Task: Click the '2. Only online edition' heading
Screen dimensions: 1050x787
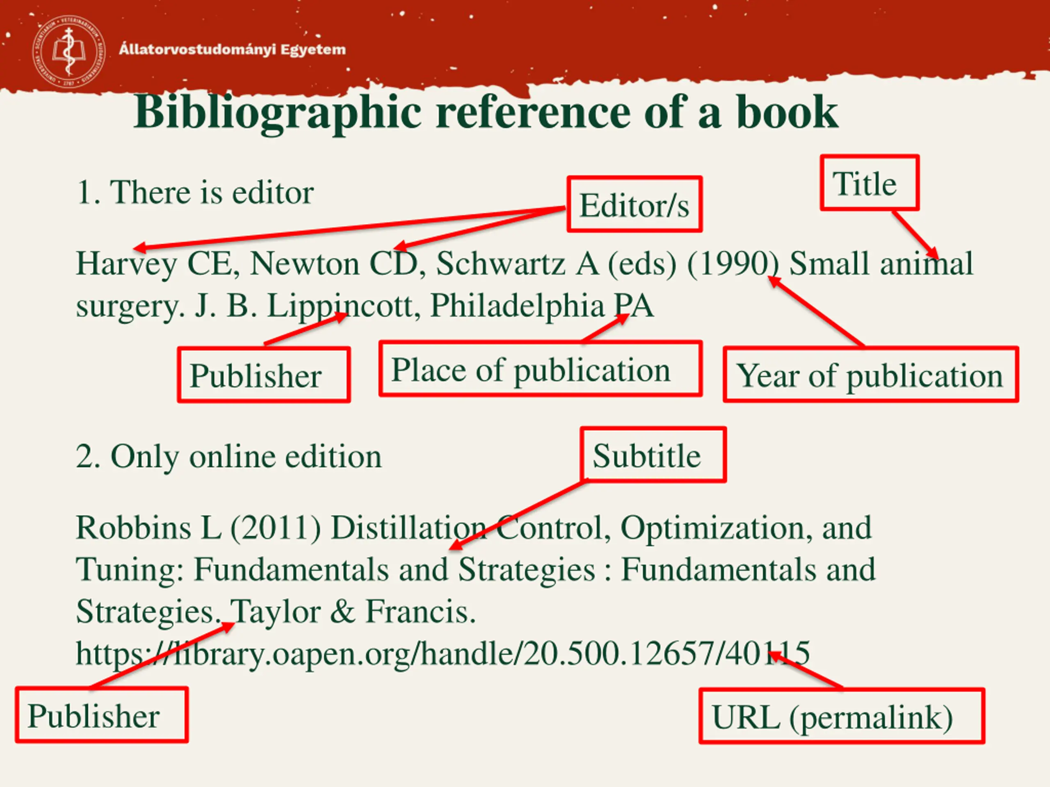Action: pyautogui.click(x=229, y=457)
